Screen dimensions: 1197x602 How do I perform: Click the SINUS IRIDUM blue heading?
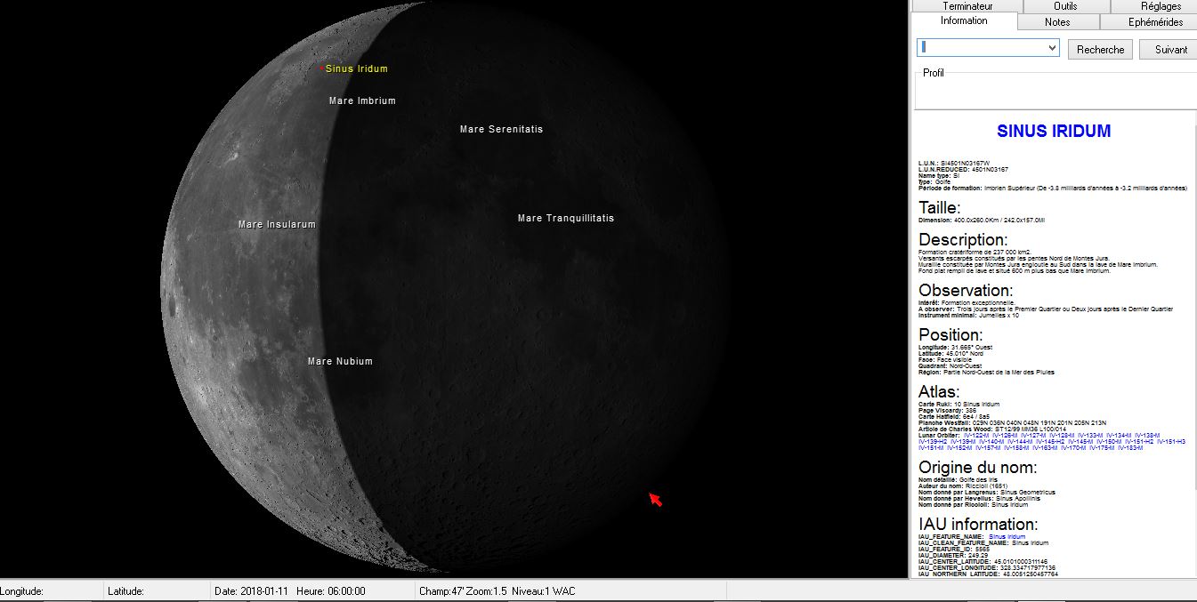(1054, 132)
